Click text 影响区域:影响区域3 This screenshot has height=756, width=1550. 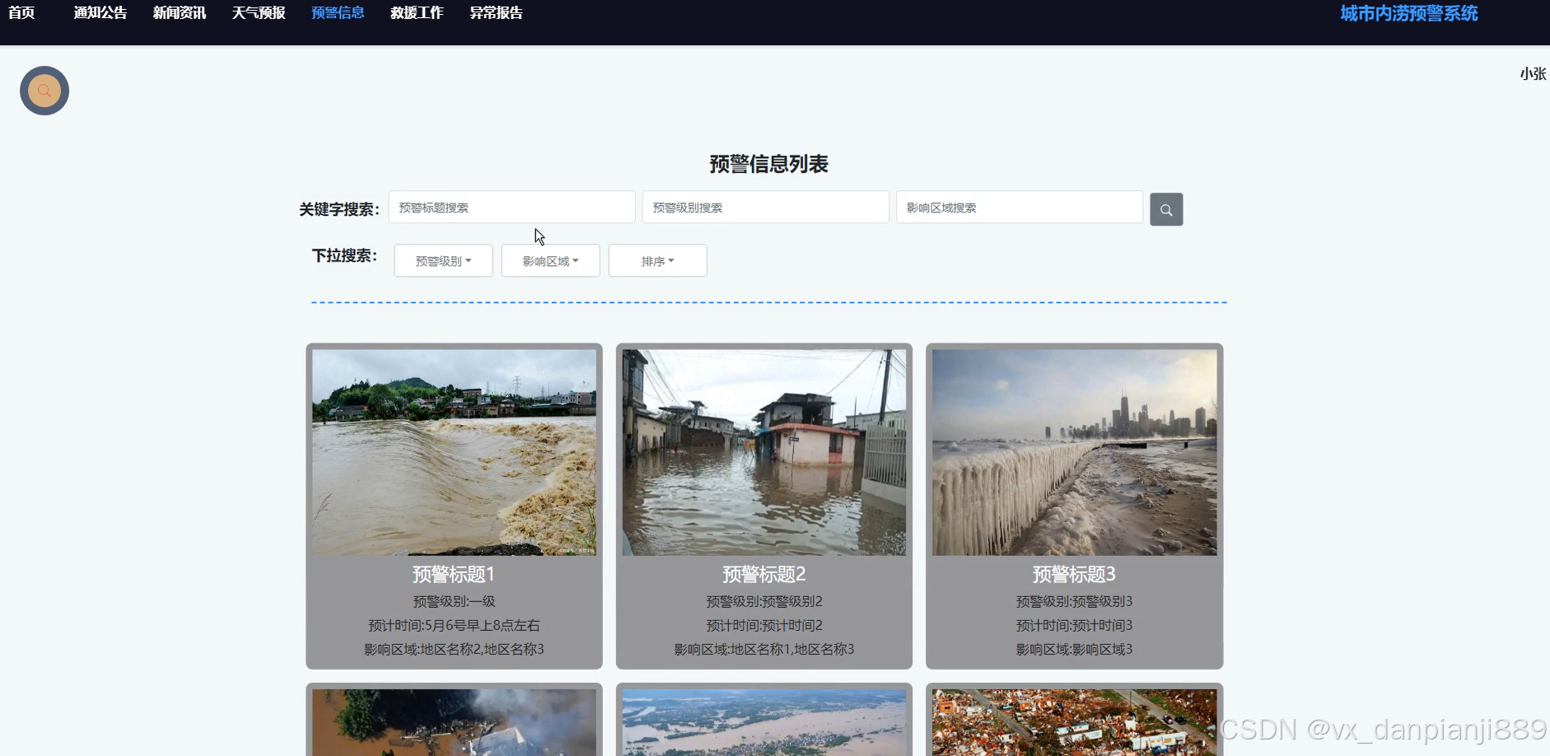(1074, 650)
